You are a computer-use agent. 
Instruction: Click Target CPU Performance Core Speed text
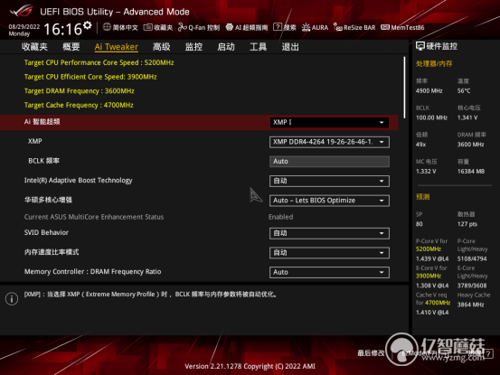[99, 62]
